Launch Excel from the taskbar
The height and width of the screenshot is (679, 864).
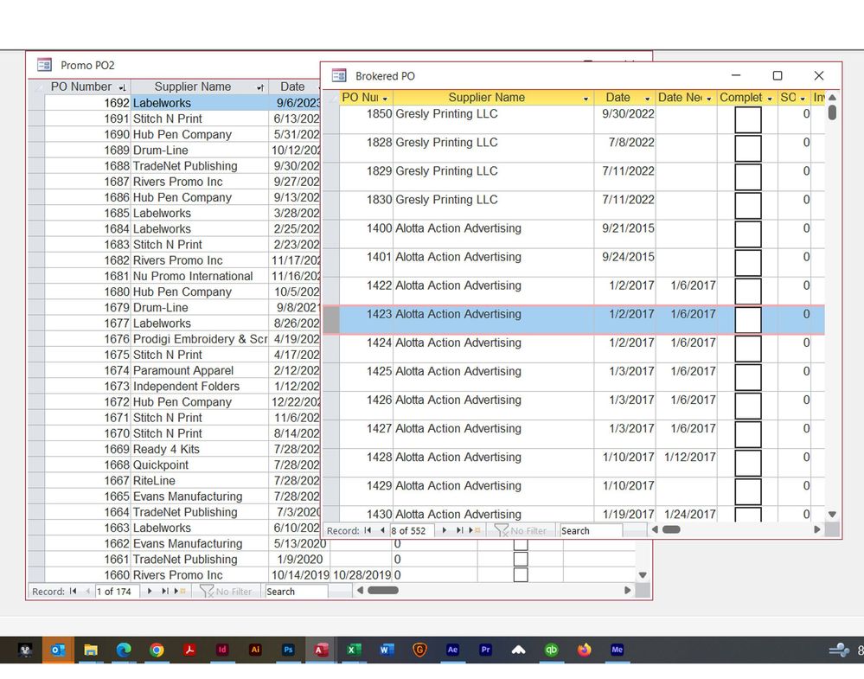pos(354,650)
